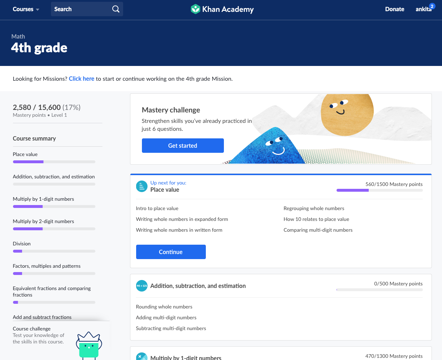Click the Course challenge crown mascot
This screenshot has height=360, width=442.
click(89, 345)
